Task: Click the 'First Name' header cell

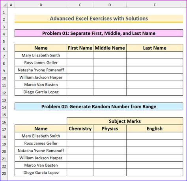Action: tap(80, 48)
